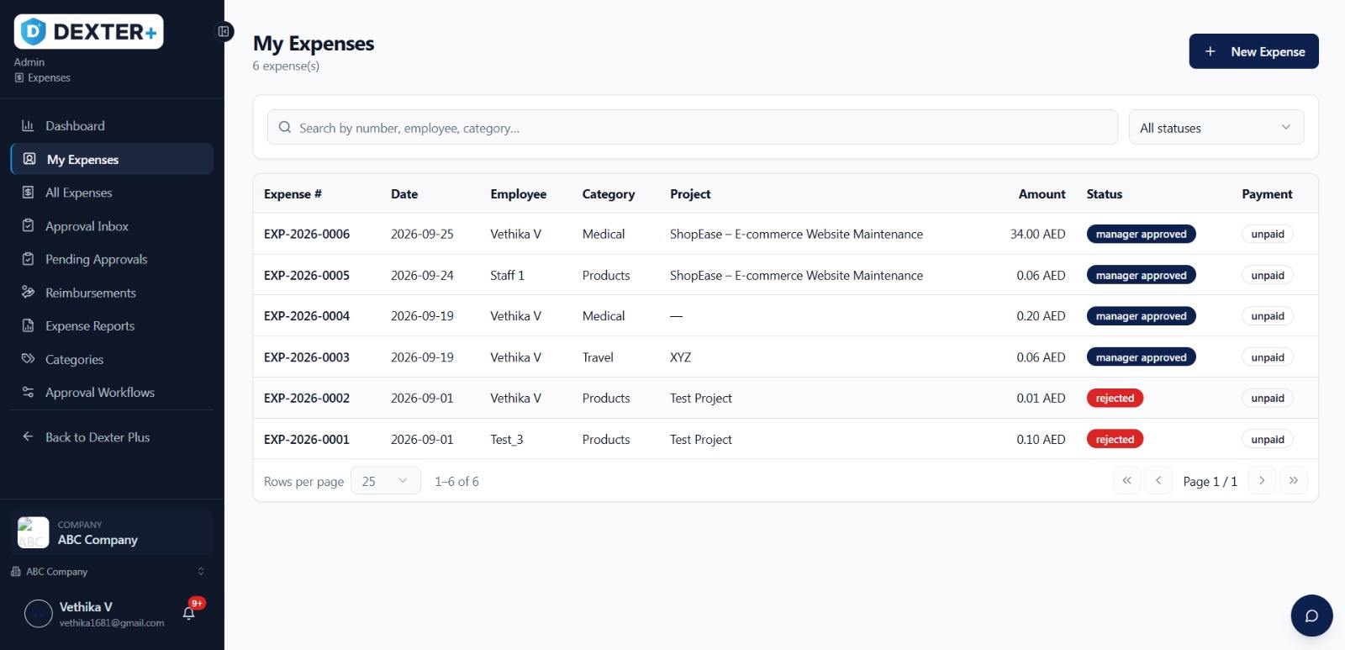The image size is (1345, 650).
Task: Click the expense search input field
Action: pos(693,128)
